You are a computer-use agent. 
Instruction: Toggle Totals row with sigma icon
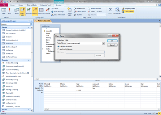click(x=110, y=11)
